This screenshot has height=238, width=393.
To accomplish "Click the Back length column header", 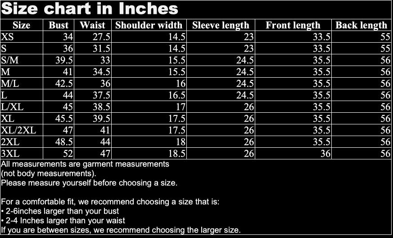I will (361, 25).
